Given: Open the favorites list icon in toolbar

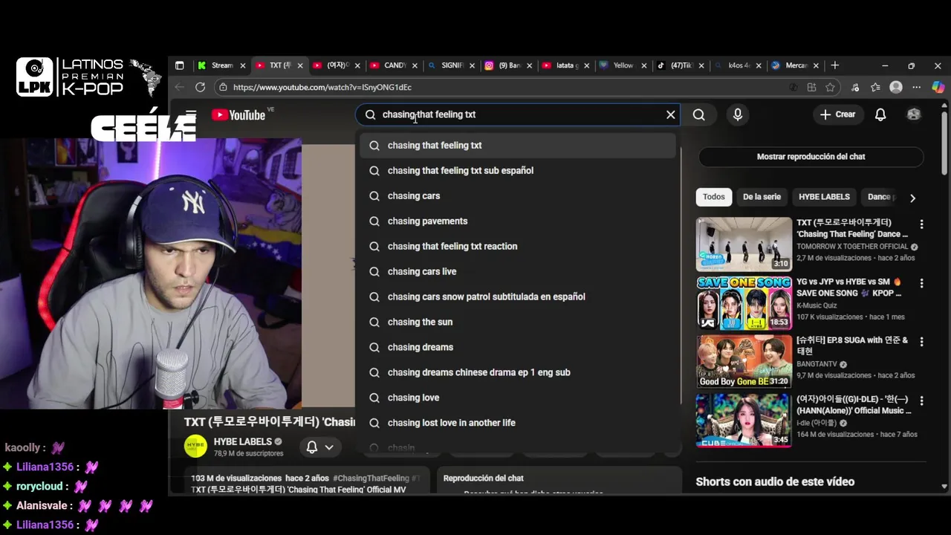Looking at the screenshot, I should tap(875, 87).
